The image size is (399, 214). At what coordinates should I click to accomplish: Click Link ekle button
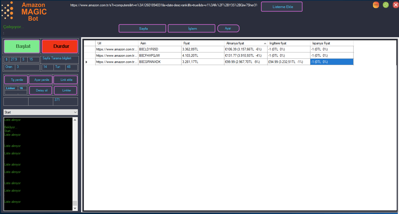[66, 80]
